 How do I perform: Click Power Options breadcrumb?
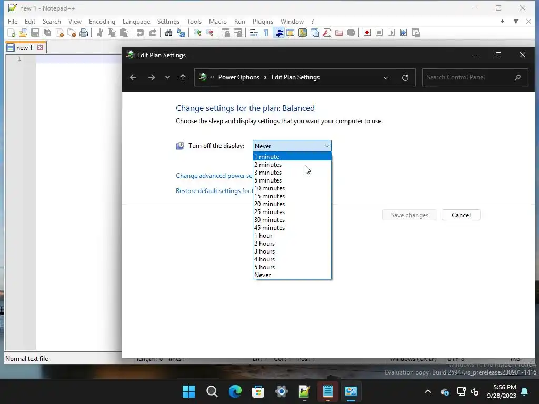point(239,77)
